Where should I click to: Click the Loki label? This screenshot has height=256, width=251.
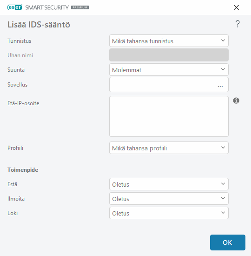pyautogui.click(x=13, y=213)
